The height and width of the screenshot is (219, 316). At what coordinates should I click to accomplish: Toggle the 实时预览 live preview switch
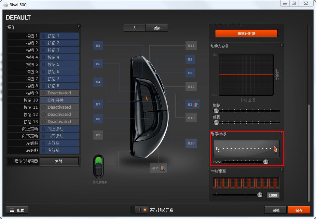pyautogui.click(x=142, y=210)
